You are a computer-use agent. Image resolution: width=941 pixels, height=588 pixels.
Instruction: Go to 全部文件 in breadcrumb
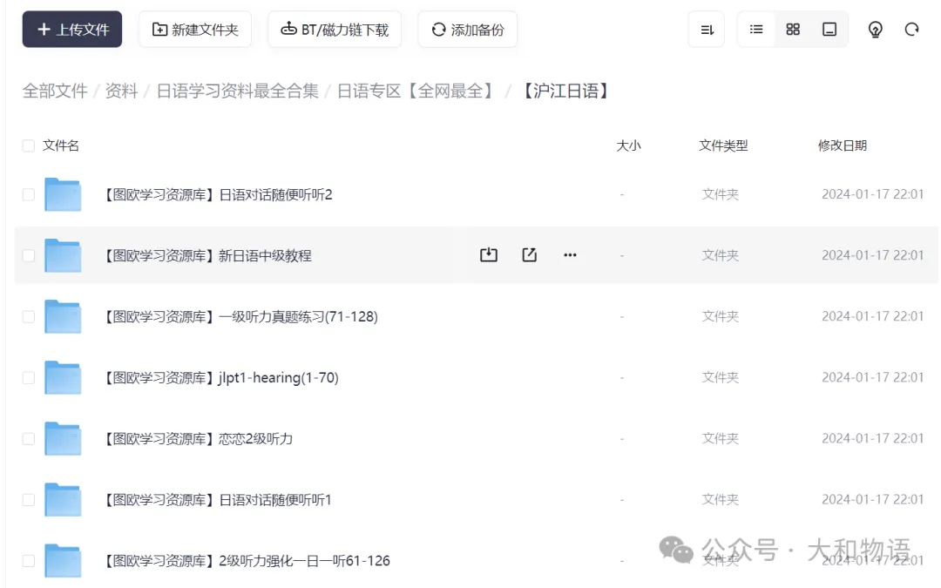[55, 91]
